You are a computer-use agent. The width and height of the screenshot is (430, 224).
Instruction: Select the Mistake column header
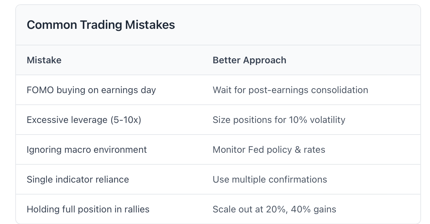(x=44, y=60)
